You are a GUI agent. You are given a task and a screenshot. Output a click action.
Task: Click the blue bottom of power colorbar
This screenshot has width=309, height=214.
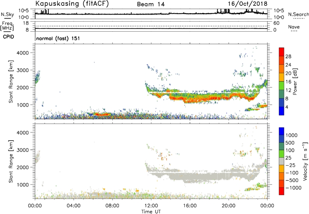click(x=282, y=111)
